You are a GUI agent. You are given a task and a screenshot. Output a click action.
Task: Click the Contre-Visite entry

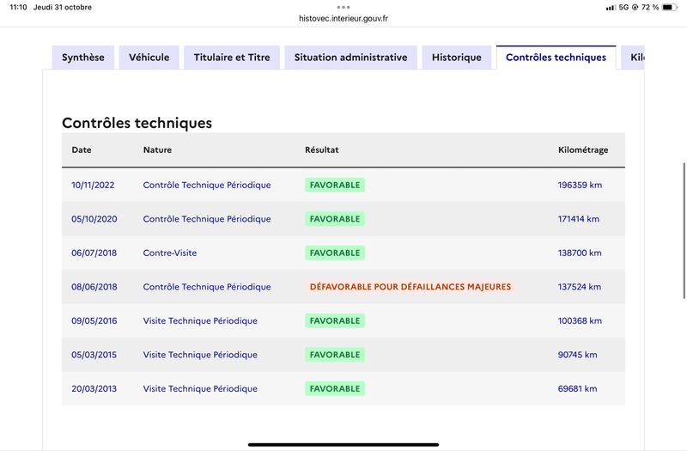point(169,253)
